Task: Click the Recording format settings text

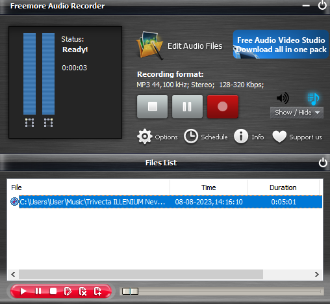Action: (x=200, y=85)
